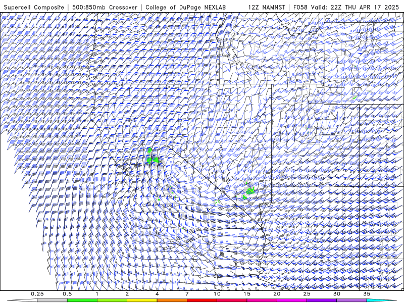Click the "30" color scale label
The width and height of the screenshot is (404, 303).
click(336, 294)
